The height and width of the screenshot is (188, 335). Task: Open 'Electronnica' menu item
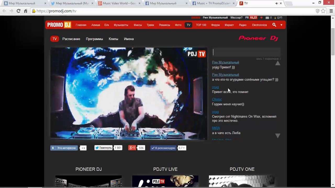259,25
